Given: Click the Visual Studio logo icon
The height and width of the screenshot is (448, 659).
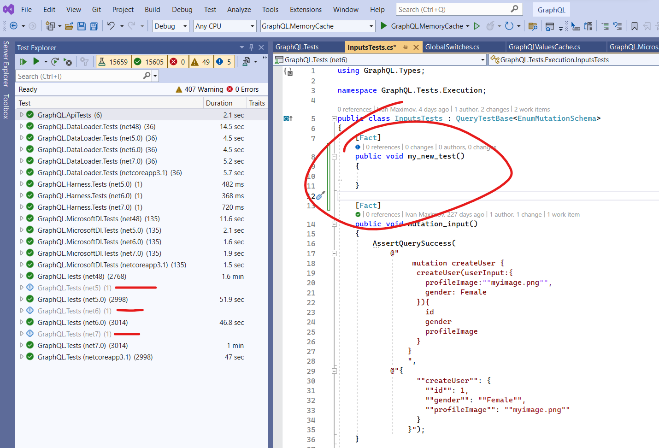Looking at the screenshot, I should point(9,9).
